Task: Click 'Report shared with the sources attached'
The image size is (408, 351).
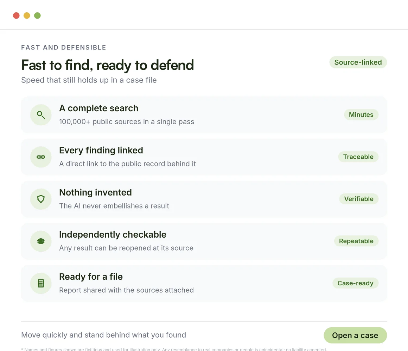Action: [x=126, y=290]
